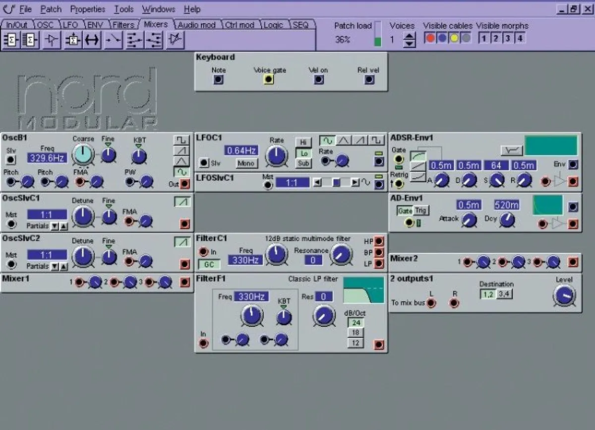Set output Destination to 3,4
The image size is (595, 430).
(505, 294)
